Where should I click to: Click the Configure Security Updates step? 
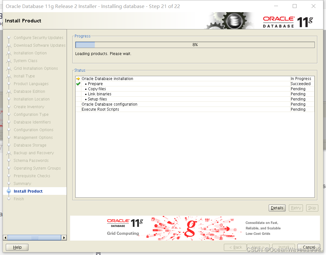[x=38, y=37]
